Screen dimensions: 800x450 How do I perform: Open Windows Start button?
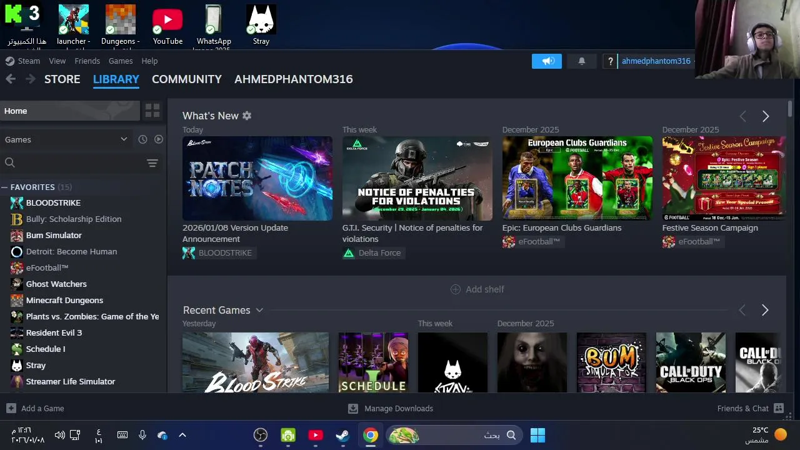[x=537, y=435]
